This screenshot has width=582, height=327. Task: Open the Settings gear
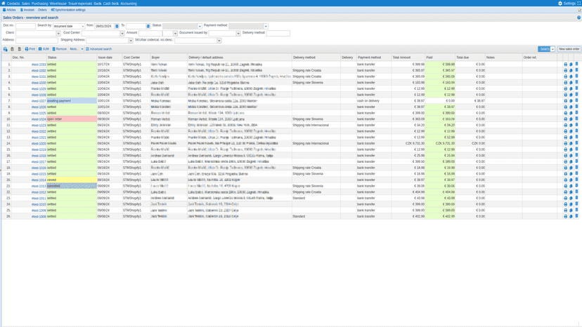pyautogui.click(x=560, y=4)
